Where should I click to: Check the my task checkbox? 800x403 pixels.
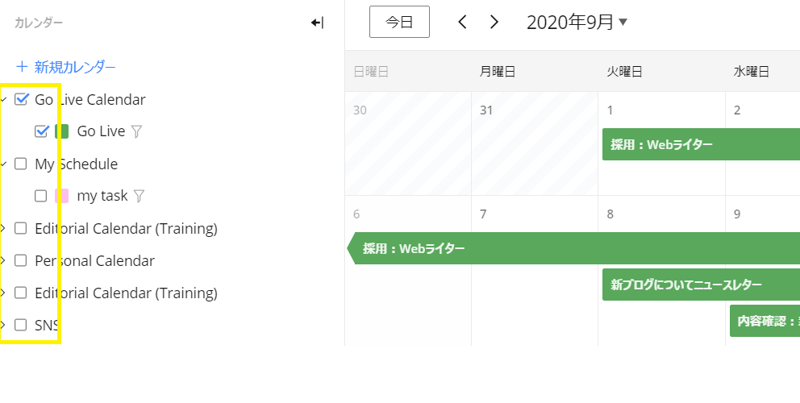pos(41,196)
